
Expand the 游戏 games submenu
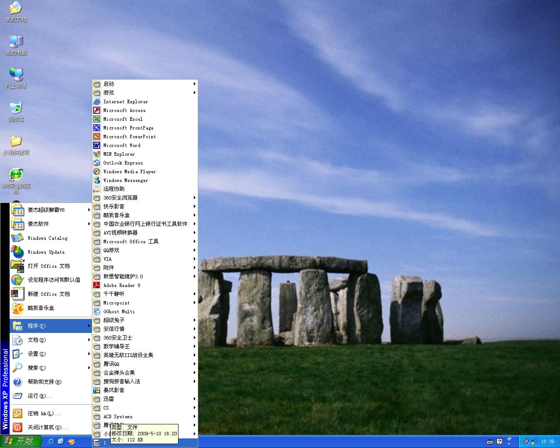145,93
